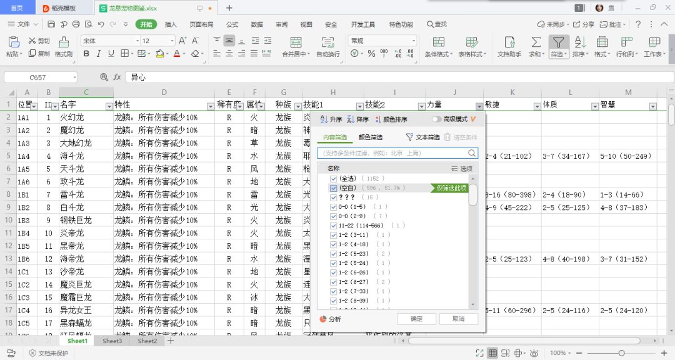Open the Data (数据) ribbon tab
Viewport: 675px width, 360px height.
pos(257,24)
